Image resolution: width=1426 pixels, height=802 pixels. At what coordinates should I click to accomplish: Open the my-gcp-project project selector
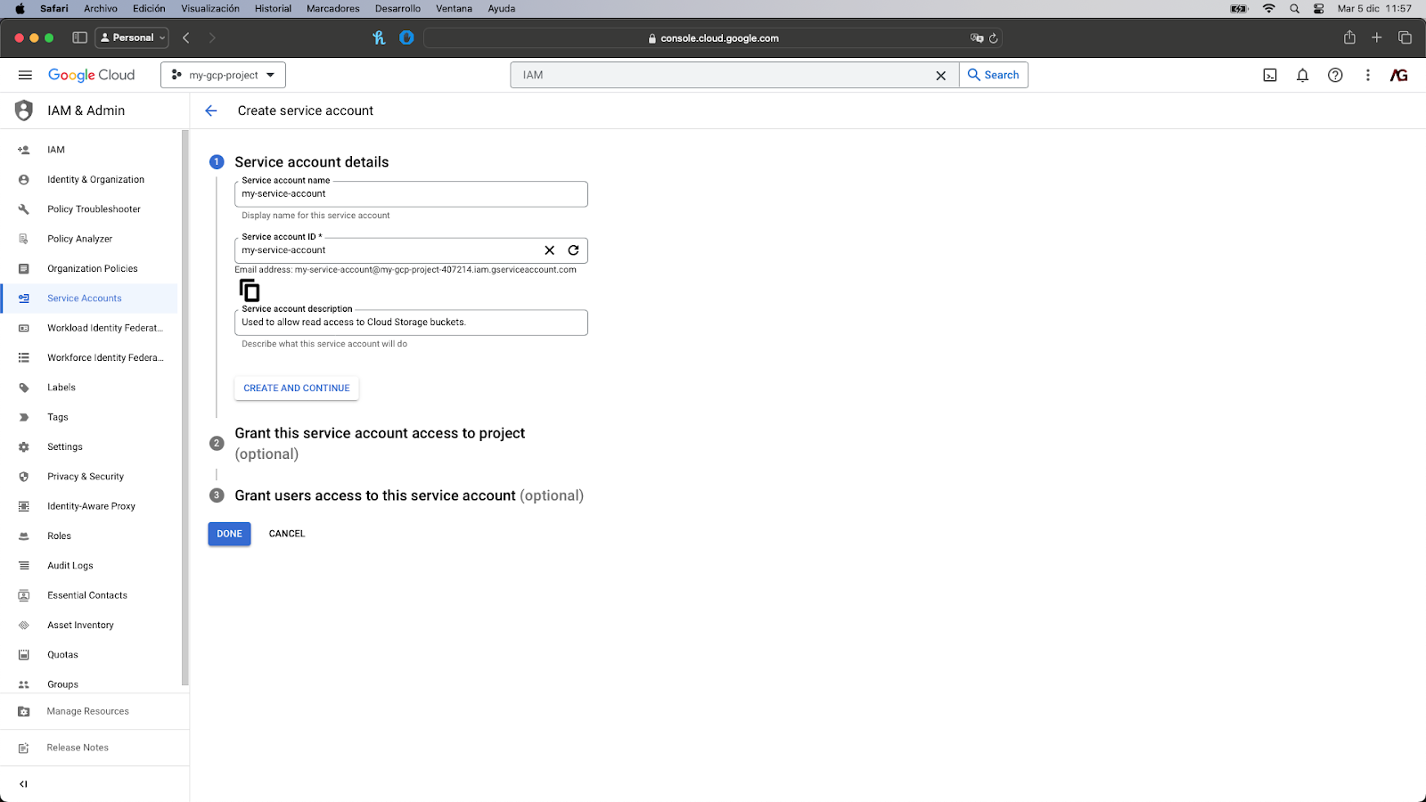click(222, 75)
